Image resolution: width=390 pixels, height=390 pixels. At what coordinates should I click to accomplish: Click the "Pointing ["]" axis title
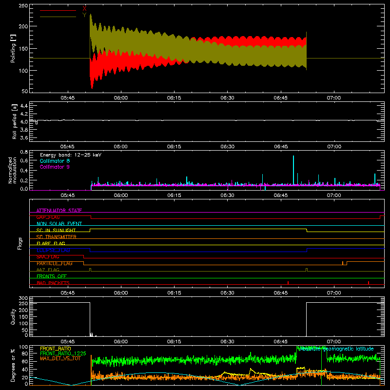point(13,48)
